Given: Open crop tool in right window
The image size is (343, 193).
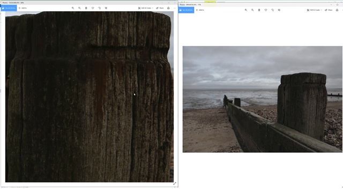Looking at the screenshot, I should [x=279, y=10].
